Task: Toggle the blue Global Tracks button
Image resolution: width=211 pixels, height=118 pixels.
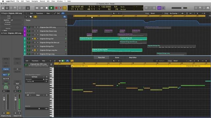Action: 65,17
